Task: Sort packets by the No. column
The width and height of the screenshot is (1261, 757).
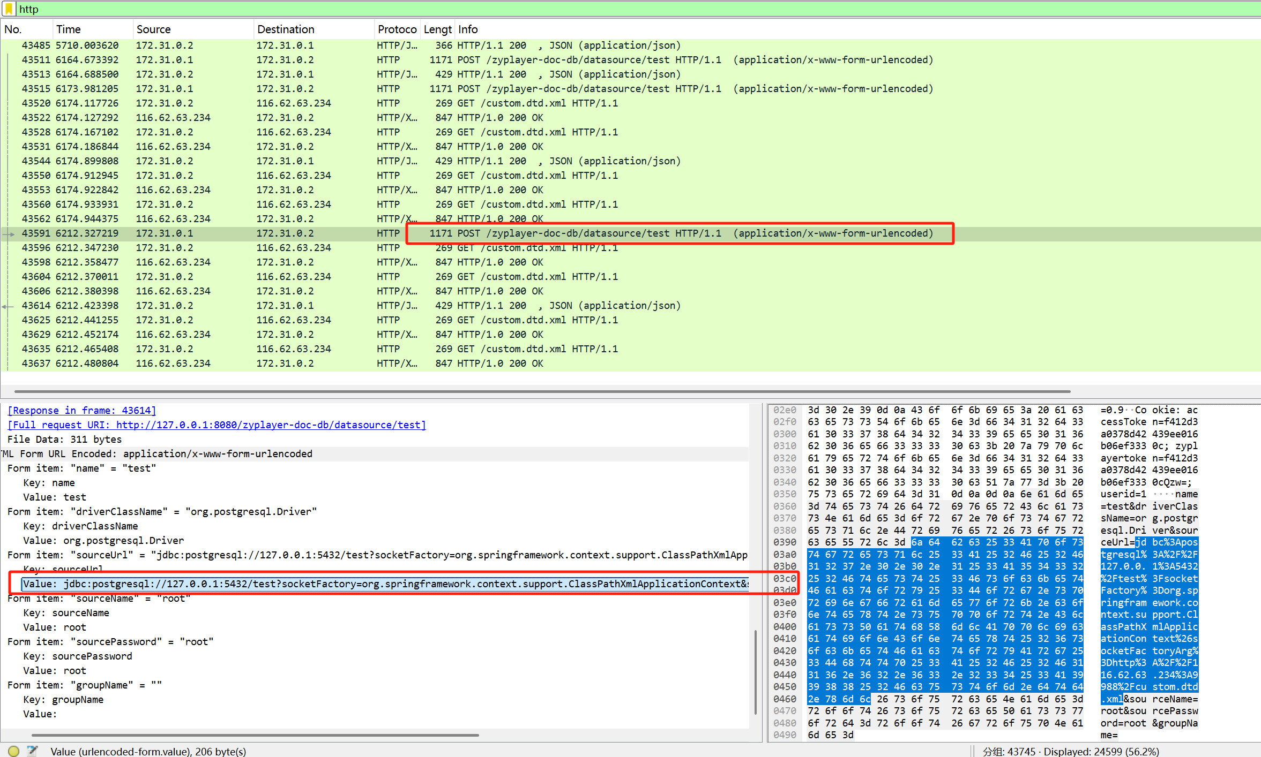Action: click(x=13, y=29)
